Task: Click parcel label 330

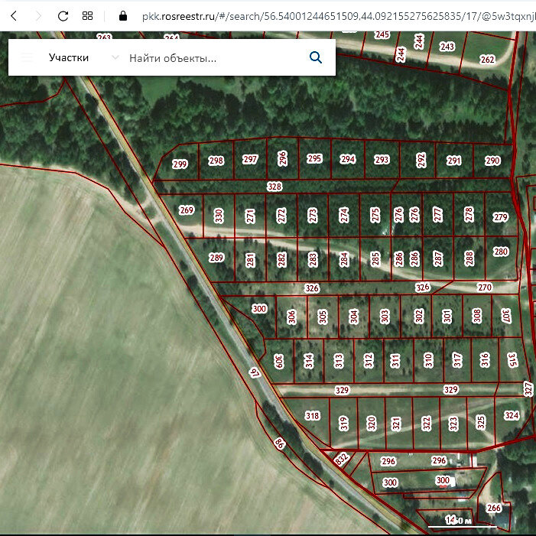Action: coord(219,216)
